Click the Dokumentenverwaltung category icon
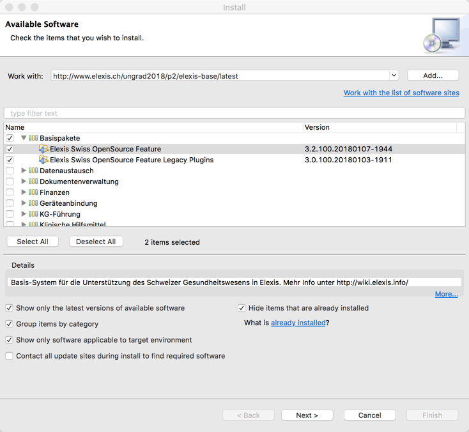This screenshot has height=432, width=469. pyautogui.click(x=33, y=181)
